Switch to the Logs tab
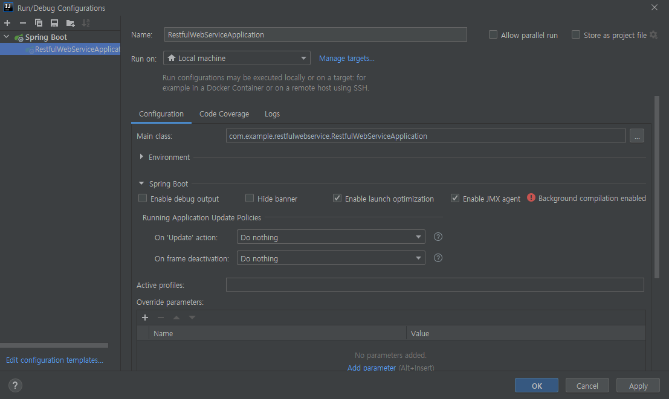Image resolution: width=669 pixels, height=399 pixels. (272, 113)
